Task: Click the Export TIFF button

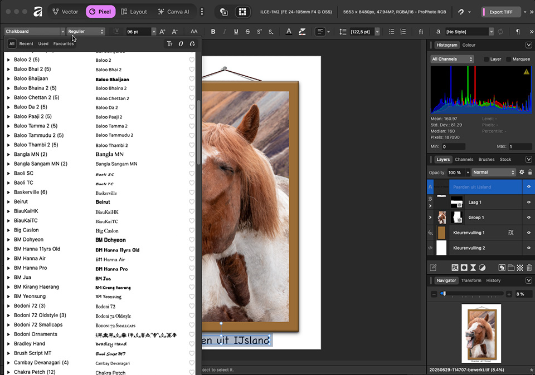Action: [500, 11]
